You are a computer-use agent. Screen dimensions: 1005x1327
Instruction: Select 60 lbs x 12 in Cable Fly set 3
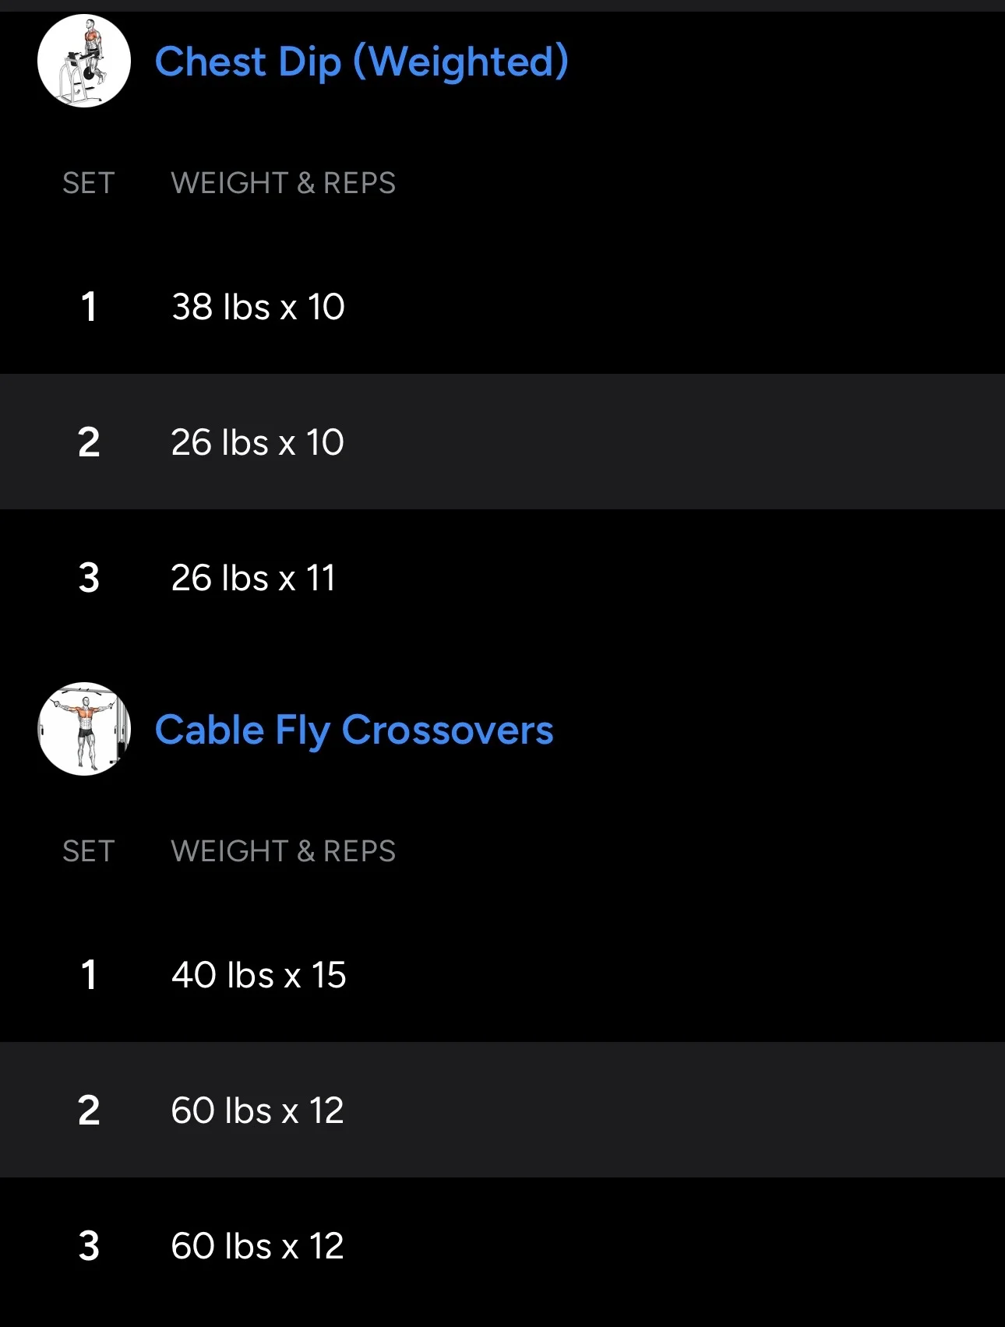tap(257, 1246)
